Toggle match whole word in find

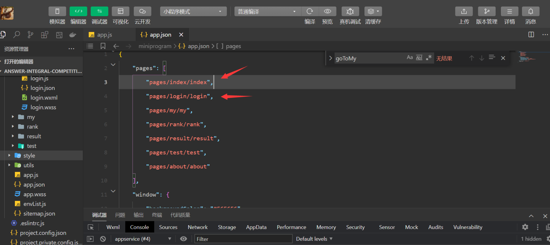[419, 58]
